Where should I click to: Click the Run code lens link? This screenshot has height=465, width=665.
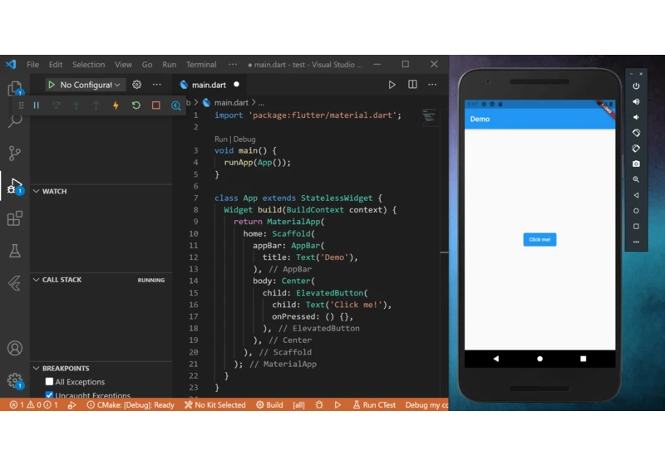[x=220, y=139]
